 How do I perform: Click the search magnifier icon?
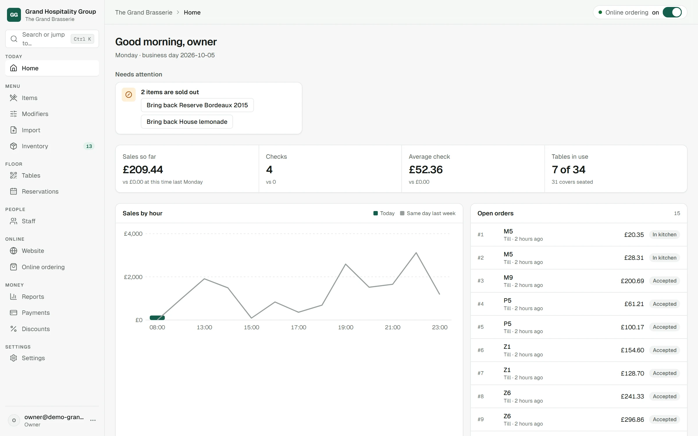click(14, 39)
